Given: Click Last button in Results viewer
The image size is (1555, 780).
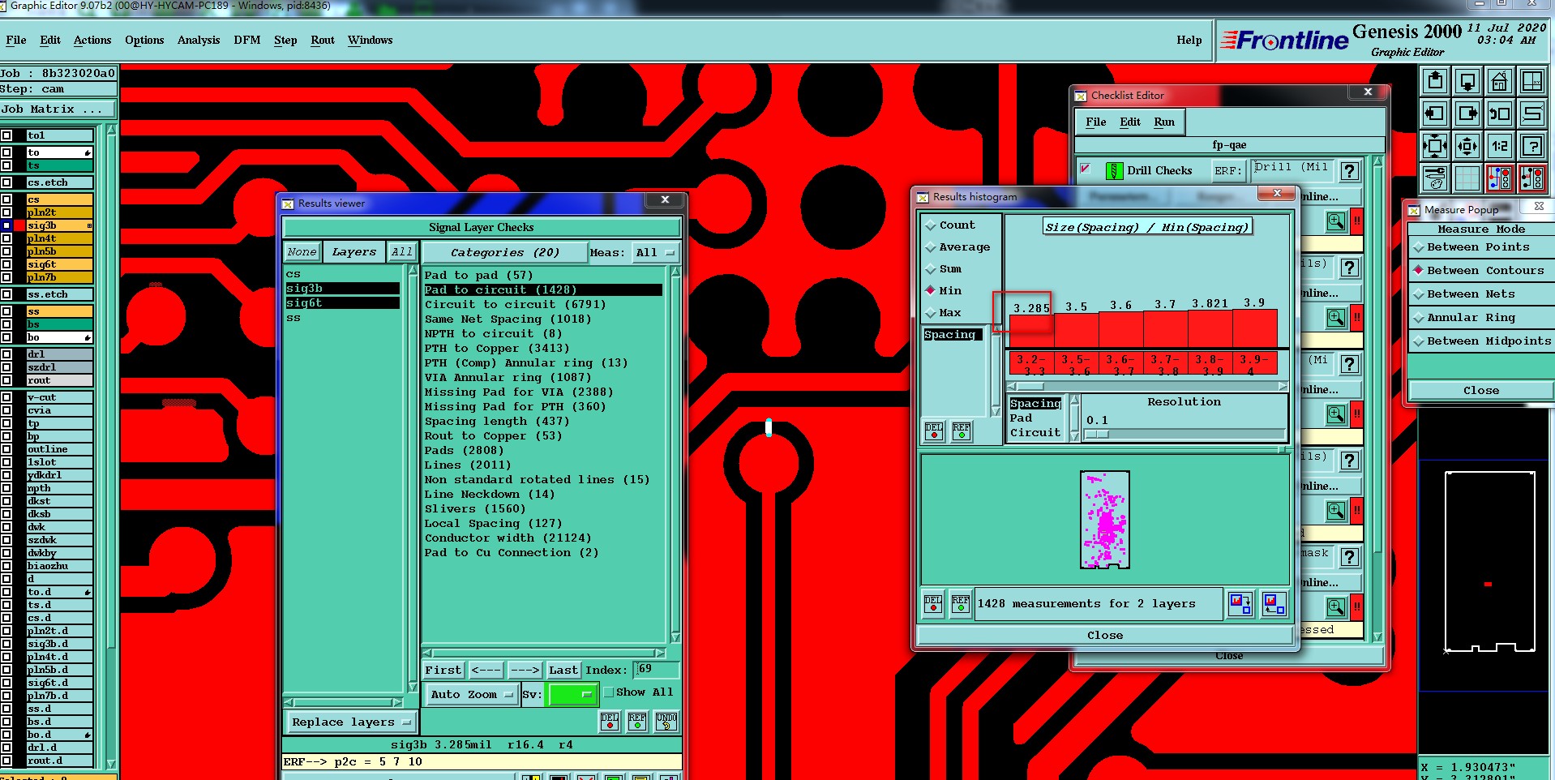Looking at the screenshot, I should coord(563,671).
